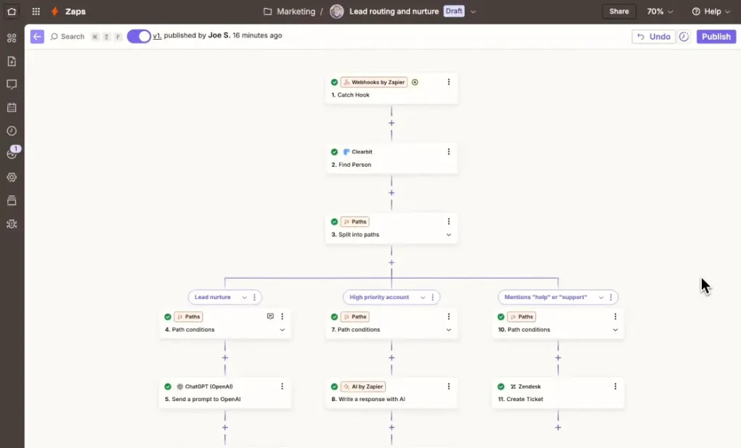741x448 pixels.
Task: Open three-dot menu on Find Person step
Action: tap(449, 152)
